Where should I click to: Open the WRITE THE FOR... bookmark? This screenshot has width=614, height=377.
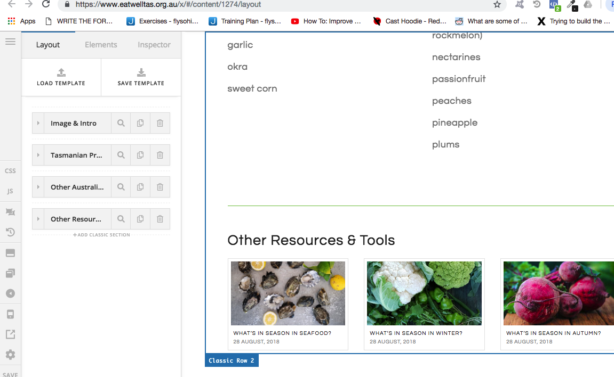pyautogui.click(x=79, y=21)
